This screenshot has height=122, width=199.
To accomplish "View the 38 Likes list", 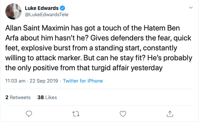I will click(x=47, y=97).
